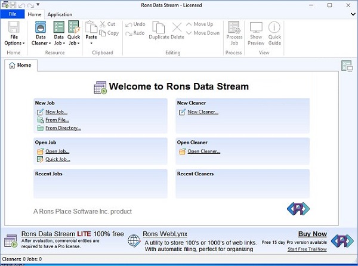Screen dimensions: 358x266
Task: Click the Recent Jobs panel heading
Action: 49,174
